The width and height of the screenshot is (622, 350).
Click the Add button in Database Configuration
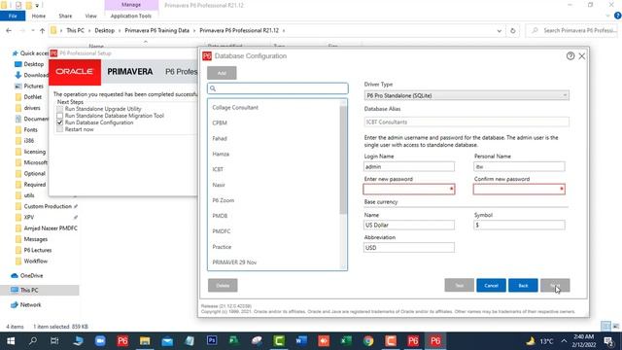[222, 73]
